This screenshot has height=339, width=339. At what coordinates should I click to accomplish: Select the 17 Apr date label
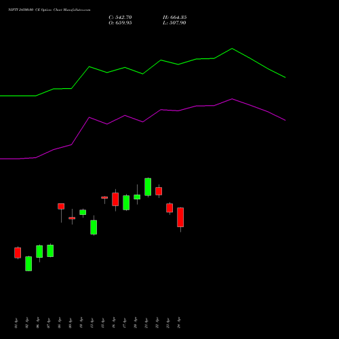[124, 323]
